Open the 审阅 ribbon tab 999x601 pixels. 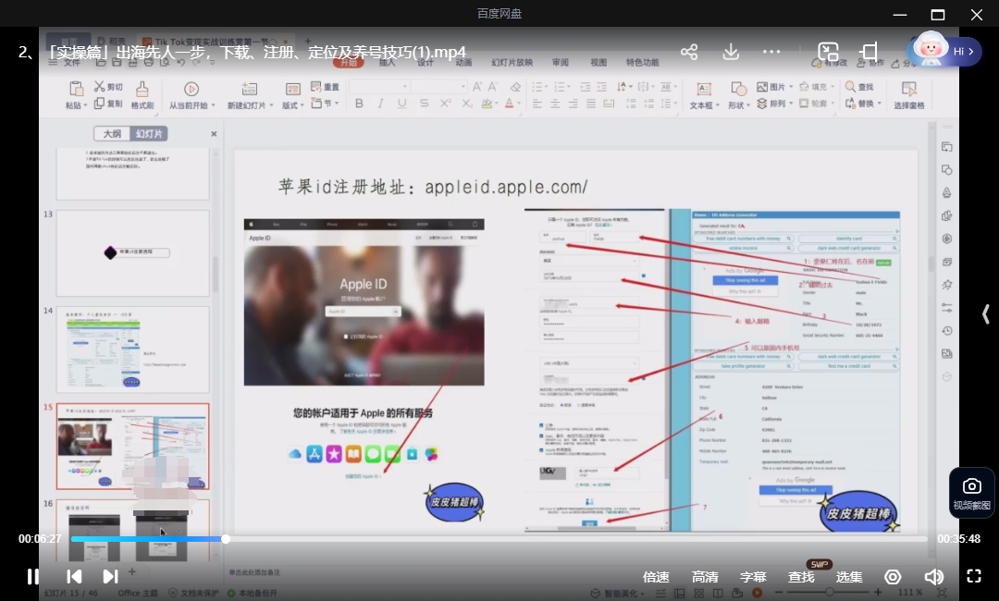pos(561,62)
